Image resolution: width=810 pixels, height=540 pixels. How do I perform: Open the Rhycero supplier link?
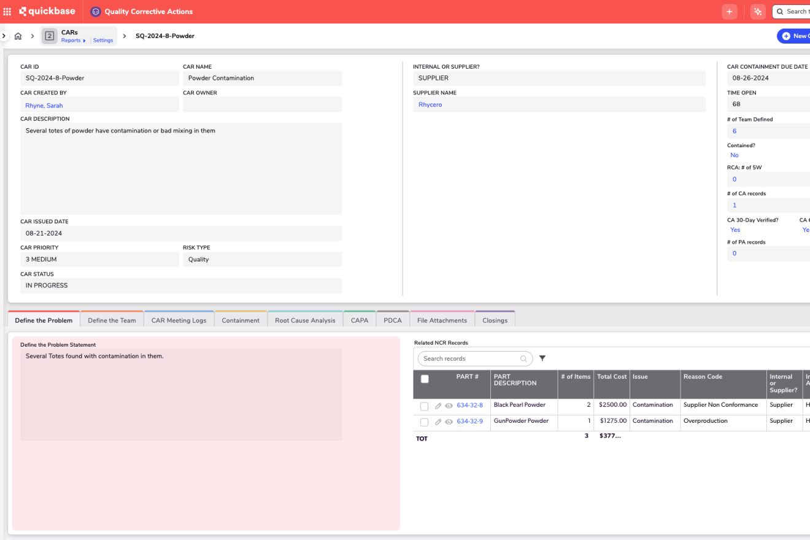430,105
